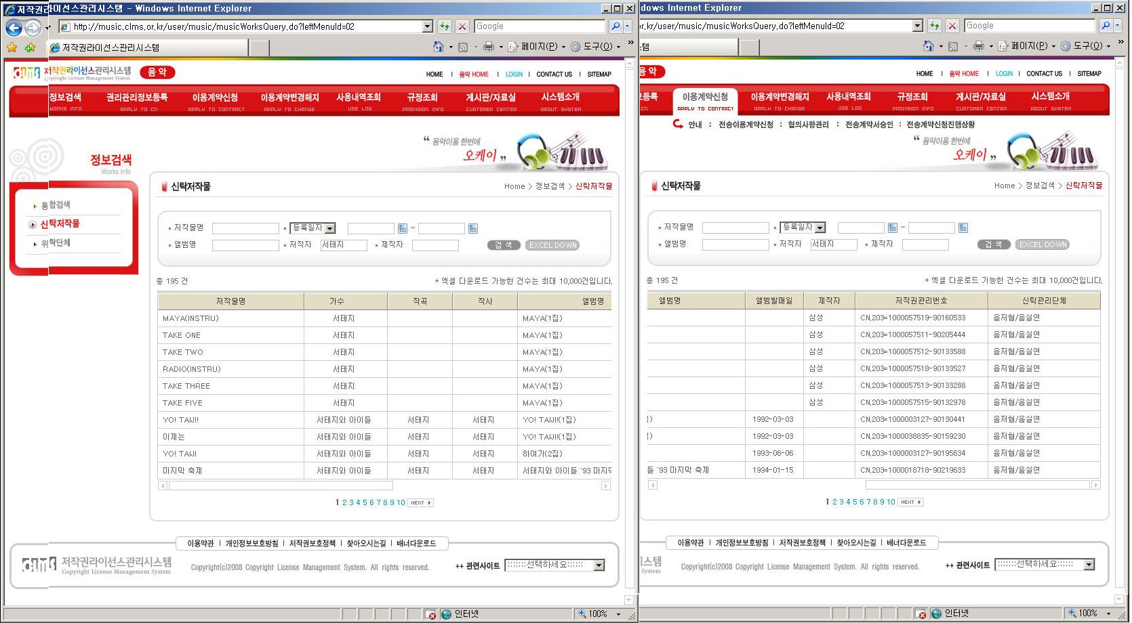Open 게시판/자료실 in right window navigation
Image resolution: width=1132 pixels, height=623 pixels.
pyautogui.click(x=981, y=100)
